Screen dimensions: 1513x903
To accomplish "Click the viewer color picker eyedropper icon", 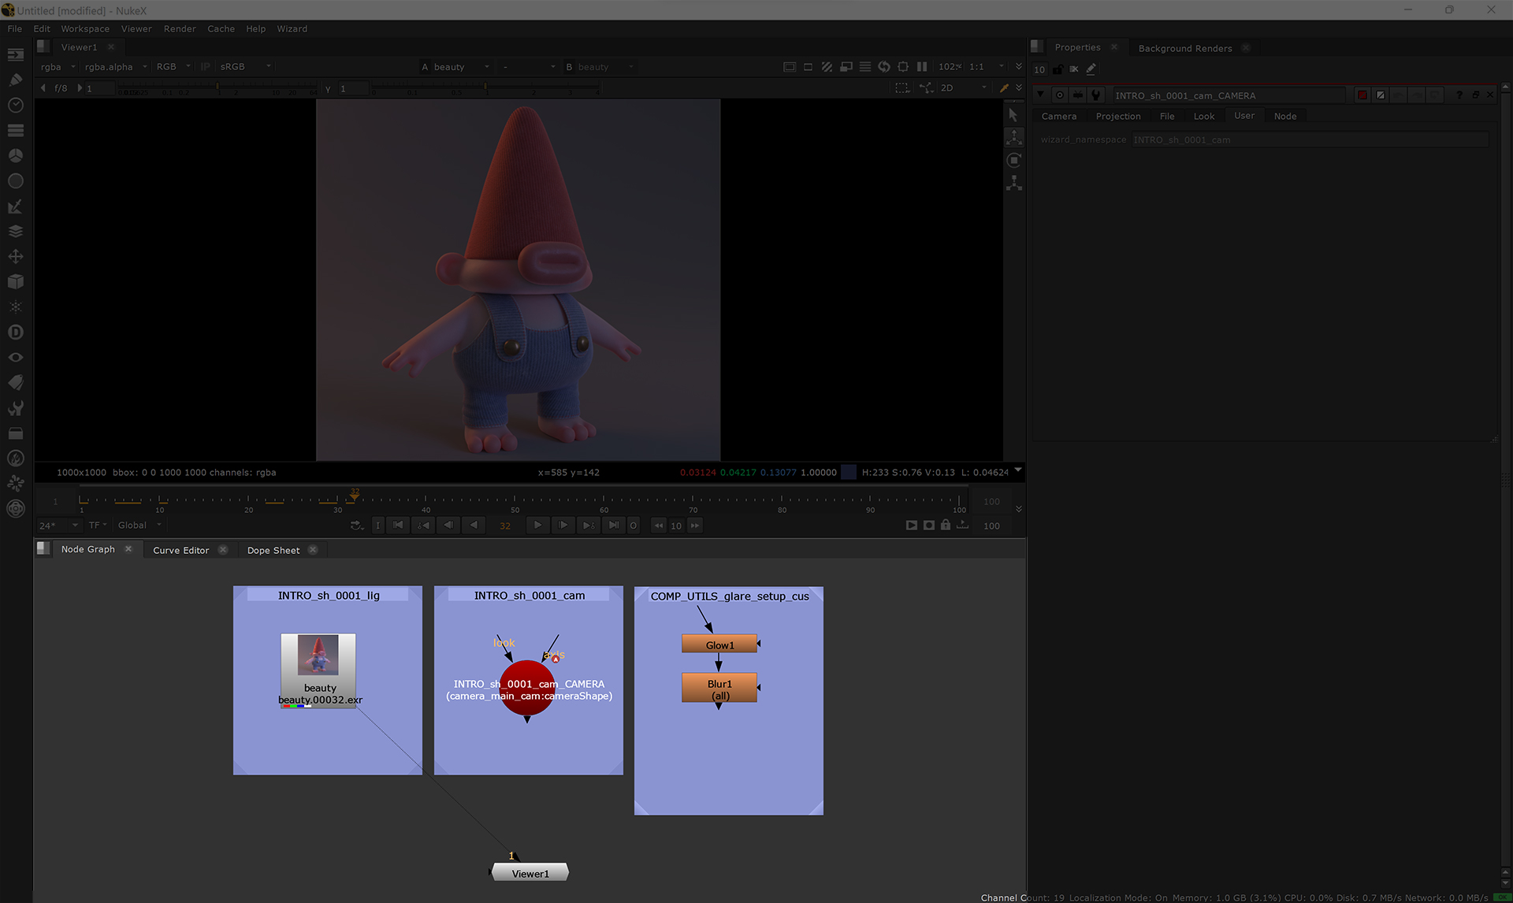I will [x=1004, y=88].
